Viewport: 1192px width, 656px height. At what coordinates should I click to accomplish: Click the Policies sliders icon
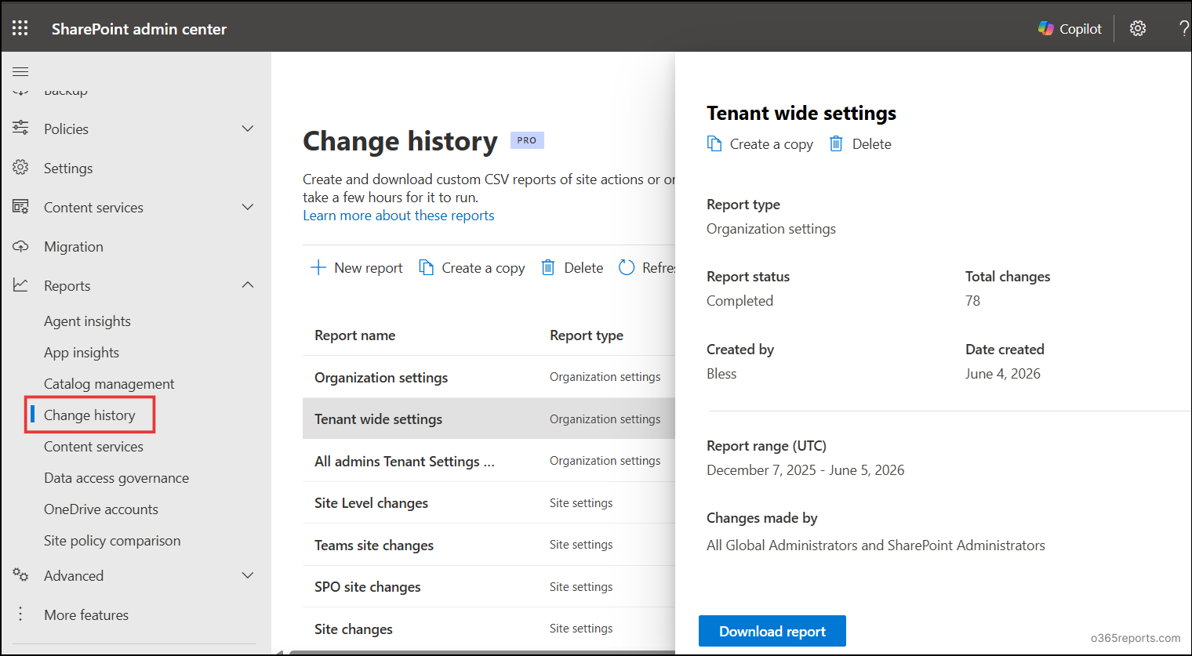pos(20,128)
